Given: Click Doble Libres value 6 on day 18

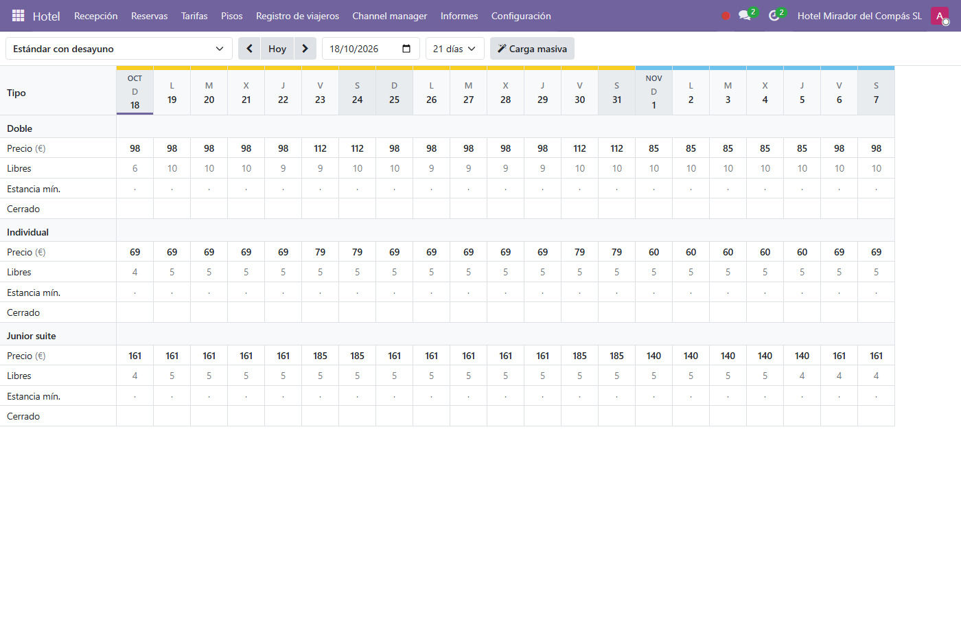Looking at the screenshot, I should 135,168.
